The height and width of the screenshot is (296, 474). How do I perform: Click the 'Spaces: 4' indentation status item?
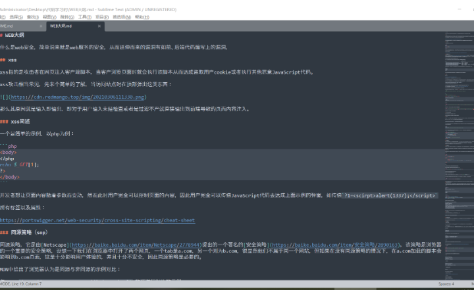(446, 284)
